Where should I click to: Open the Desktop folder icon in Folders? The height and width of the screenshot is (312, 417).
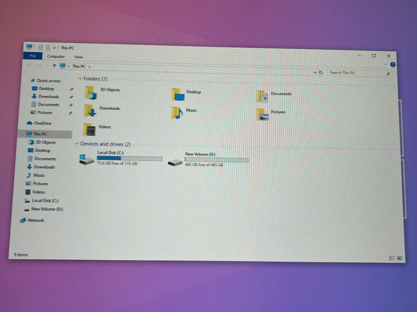click(178, 95)
